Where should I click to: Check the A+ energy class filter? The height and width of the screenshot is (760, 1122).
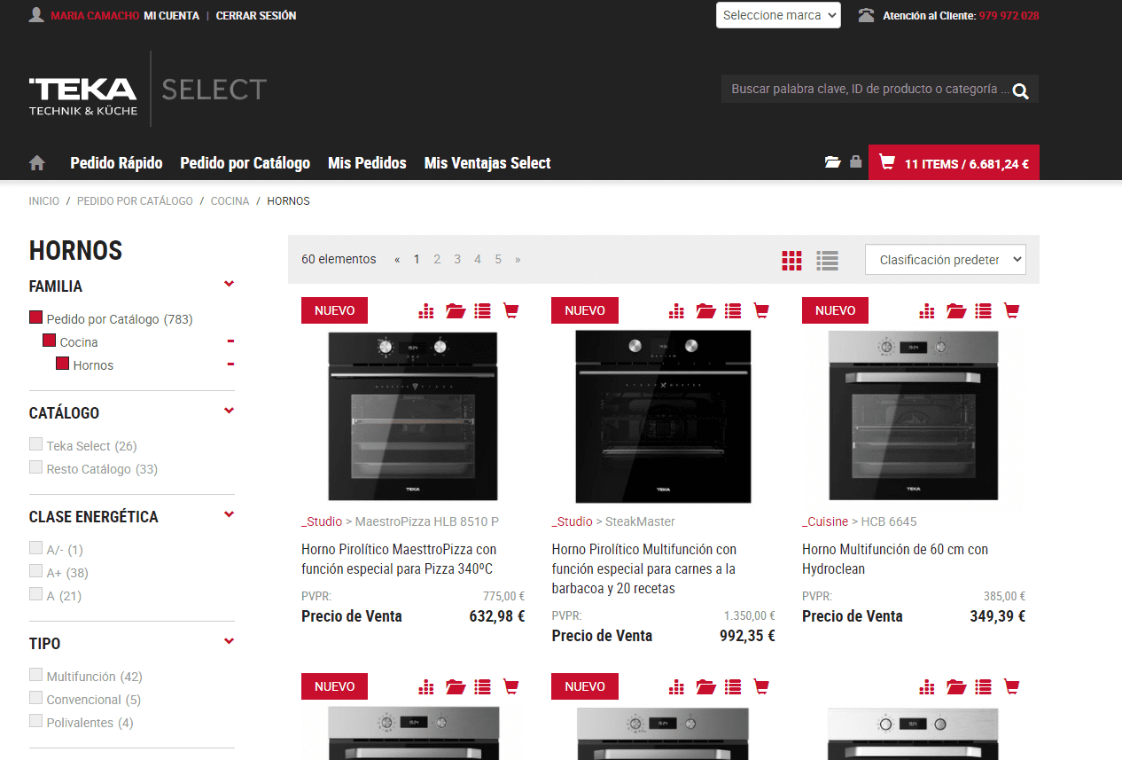[x=35, y=571]
